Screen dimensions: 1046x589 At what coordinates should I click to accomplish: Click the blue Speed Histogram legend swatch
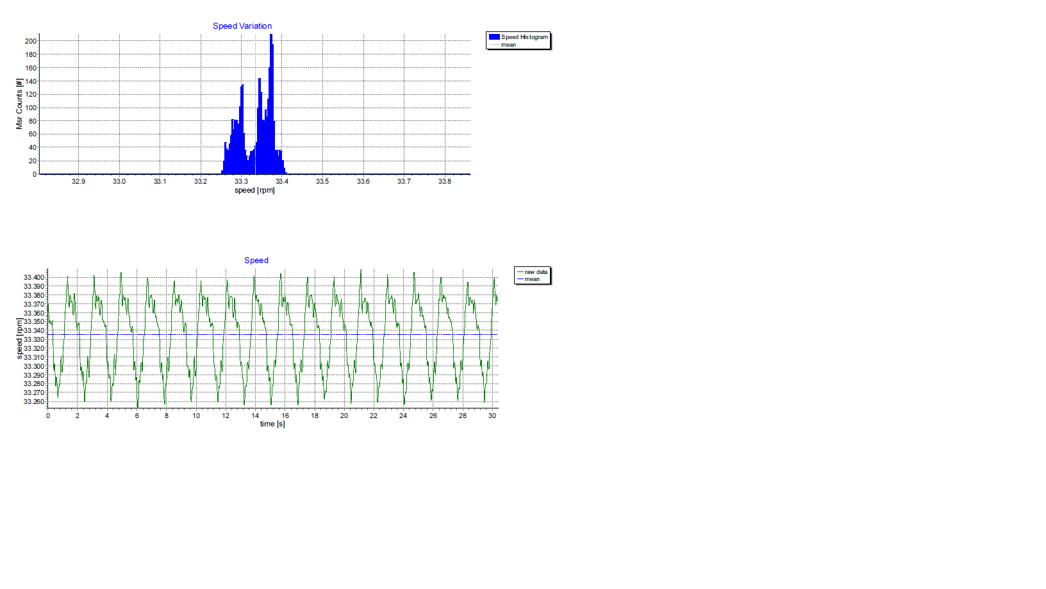[x=494, y=37]
